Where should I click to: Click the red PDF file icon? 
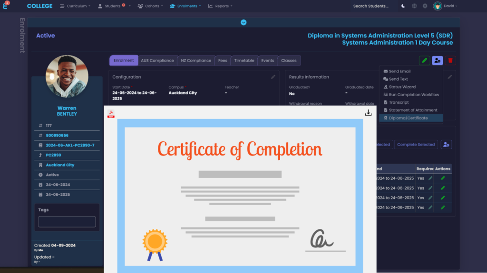111,114
